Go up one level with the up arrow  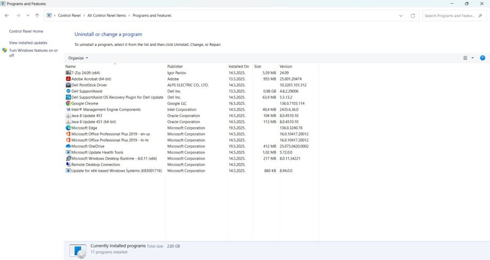[37, 15]
